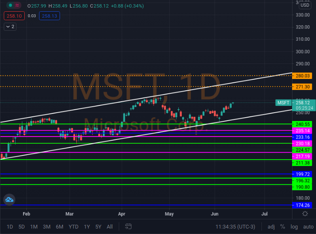Open timezone menu at 11:34:35 (UTC-3)

pos(235,226)
